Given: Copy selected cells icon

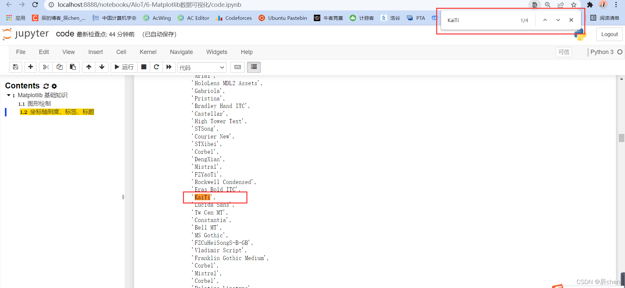Looking at the screenshot, I should [x=60, y=67].
